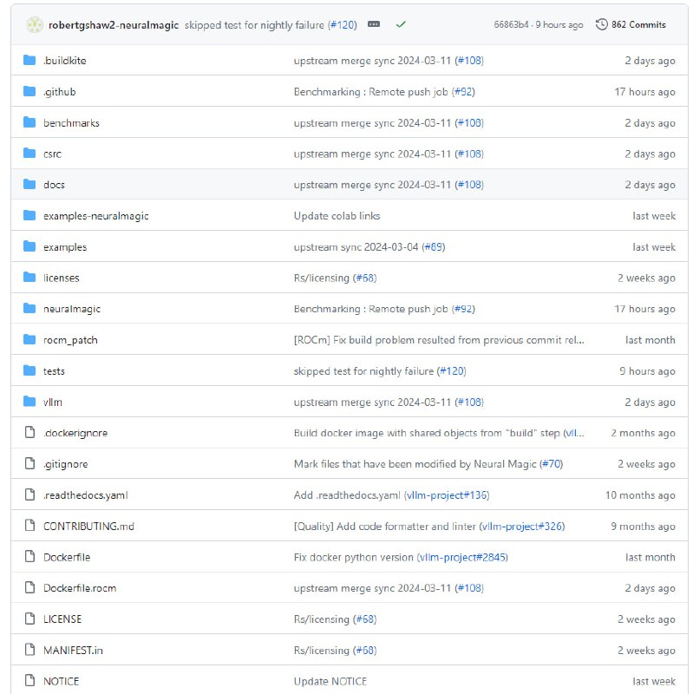Open pull request #120 in header
Image resolution: width=693 pixels, height=694 pixels.
(342, 25)
